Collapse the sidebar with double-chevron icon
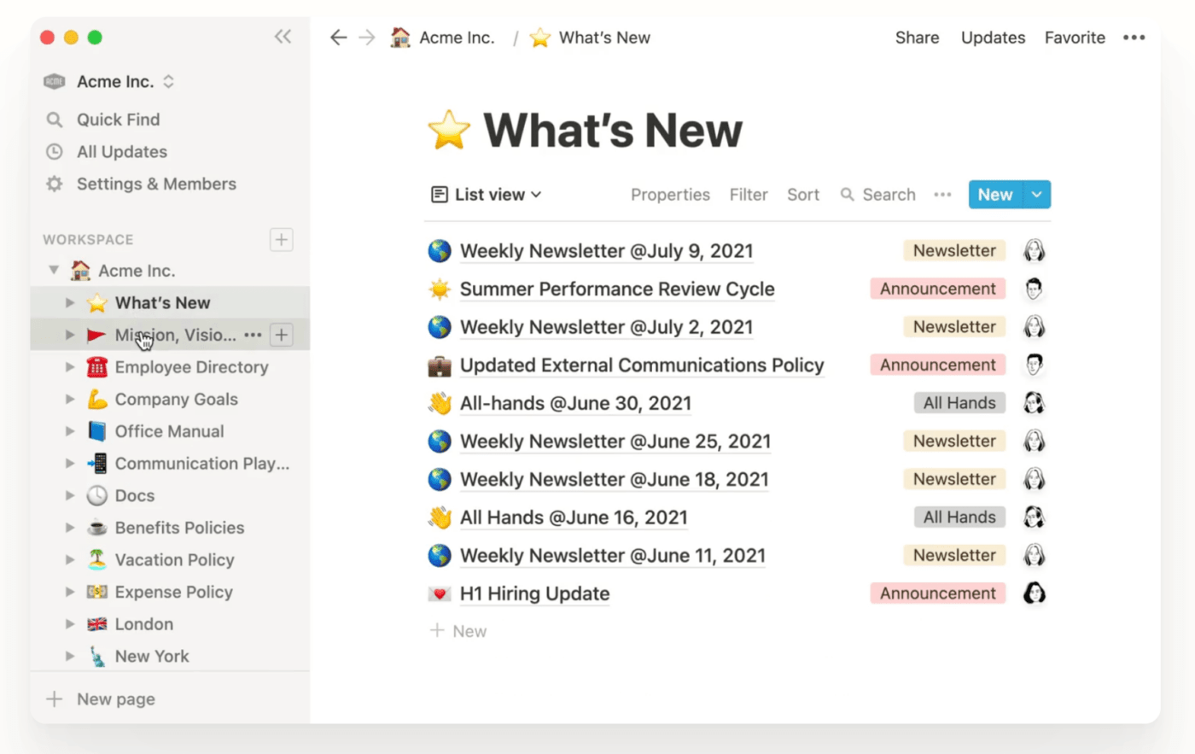Viewport: 1195px width, 754px height. pyautogui.click(x=283, y=37)
